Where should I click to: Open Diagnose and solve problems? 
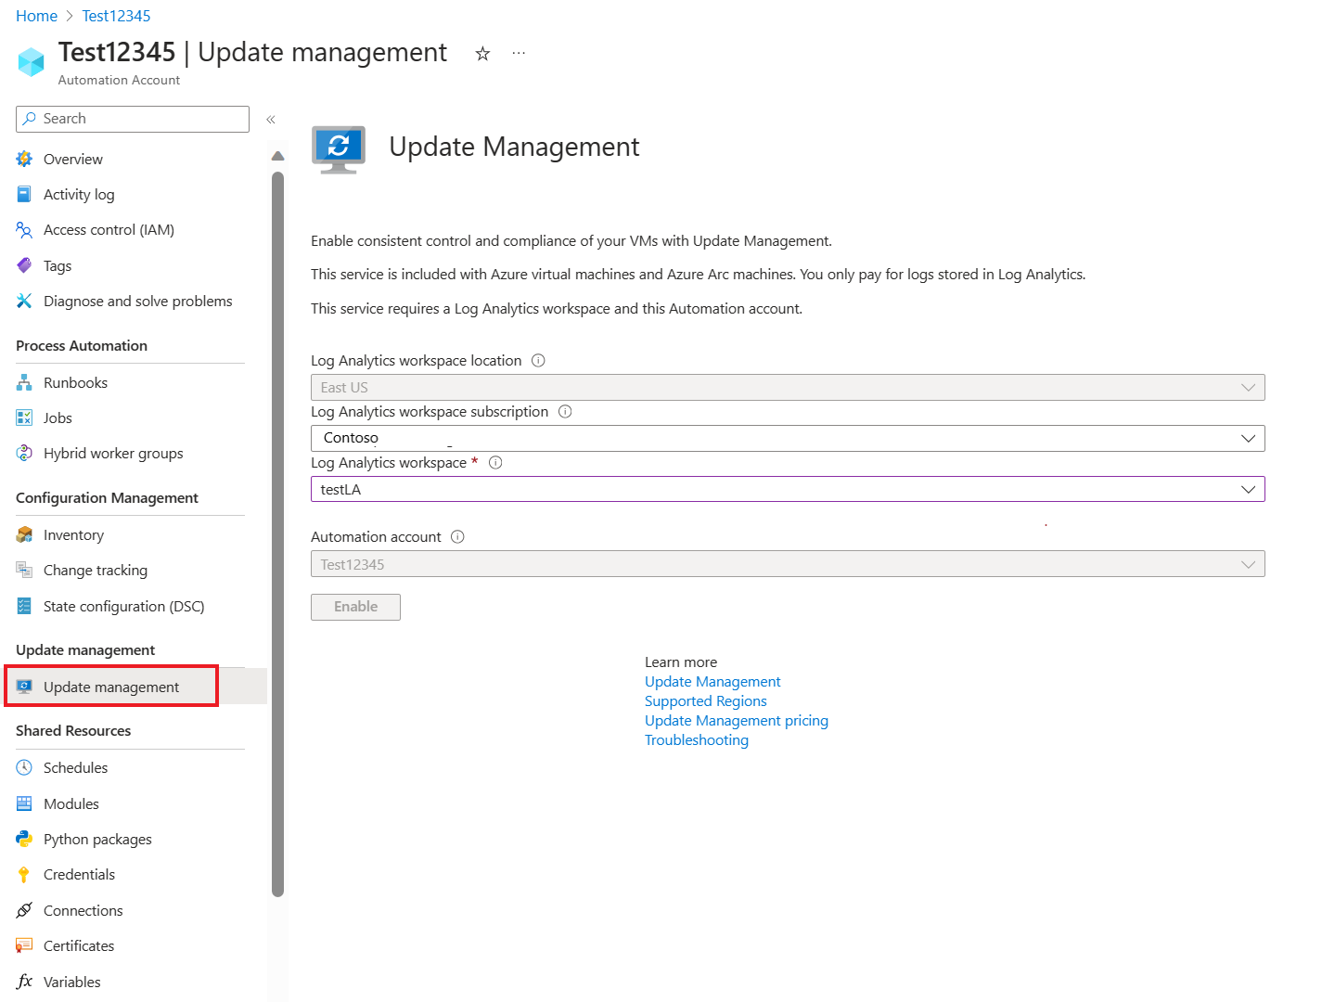click(x=137, y=301)
